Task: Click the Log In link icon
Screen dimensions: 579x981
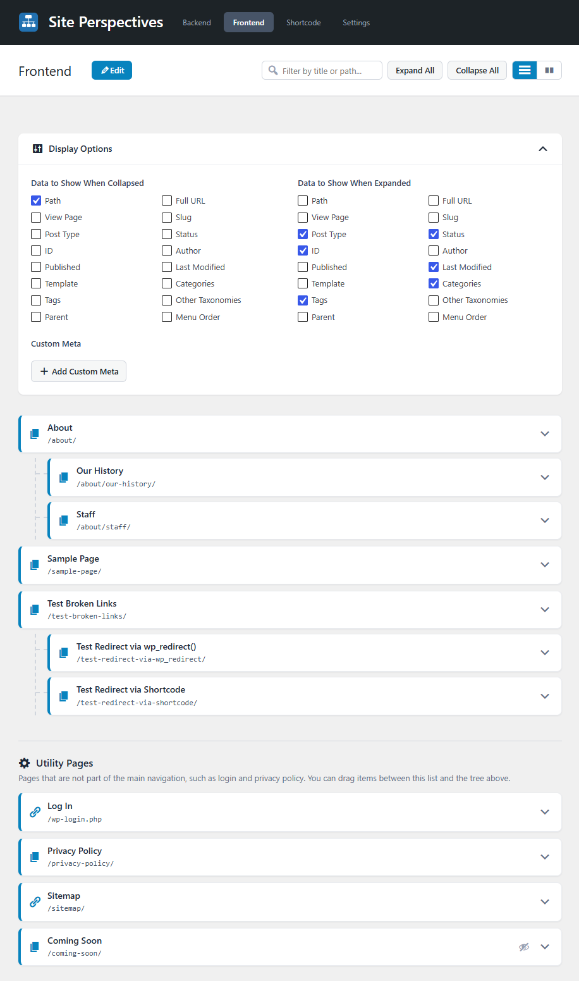Action: [x=35, y=812]
